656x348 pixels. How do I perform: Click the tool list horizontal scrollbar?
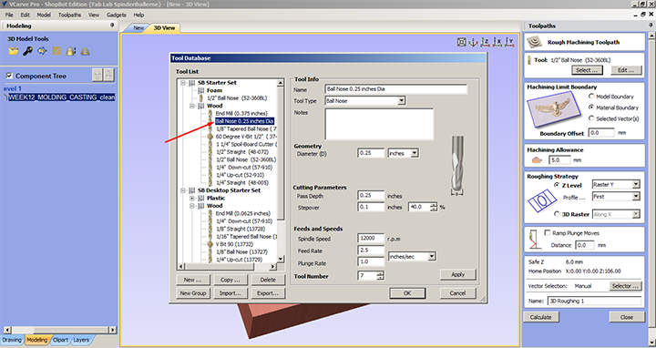pos(228,266)
